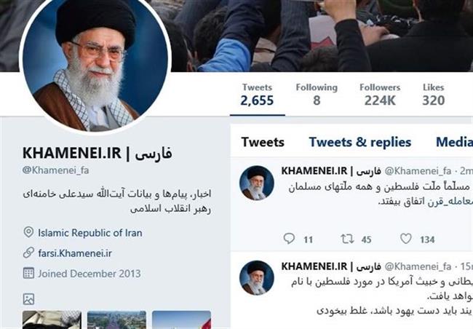Open avatar on the first tweet
This screenshot has width=473, height=329.
click(257, 183)
